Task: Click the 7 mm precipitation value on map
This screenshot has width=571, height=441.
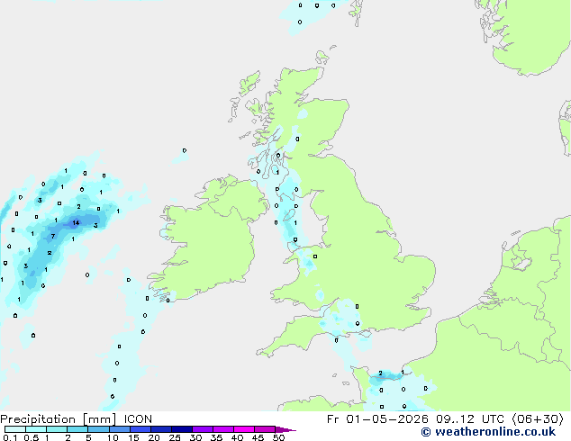Action: click(53, 236)
